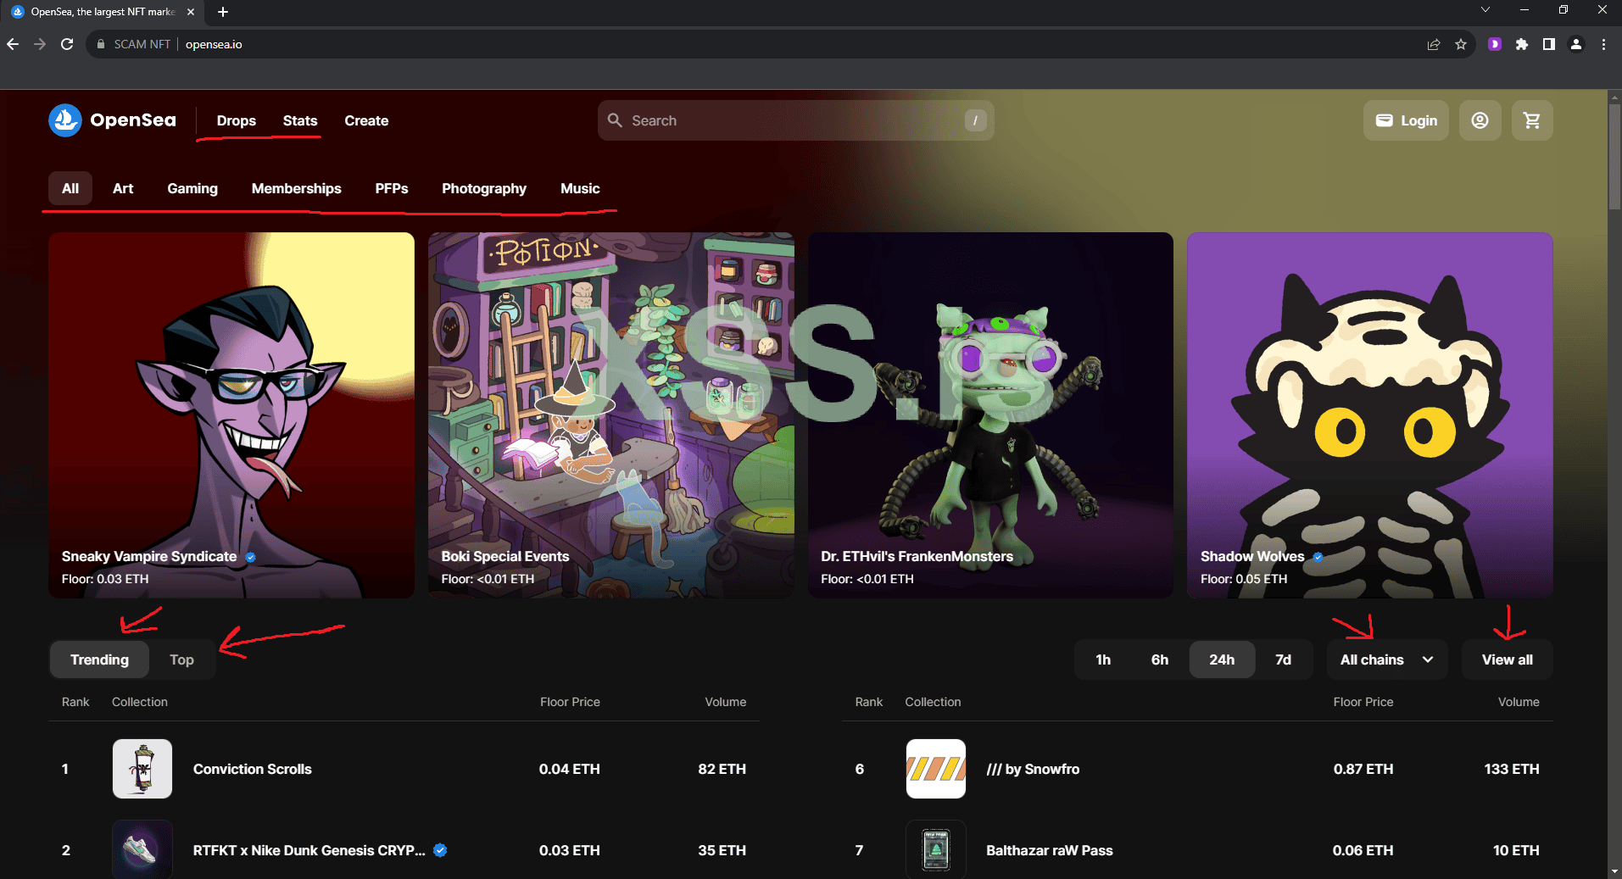Image resolution: width=1622 pixels, height=879 pixels.
Task: Go to the Create page
Action: 366,120
